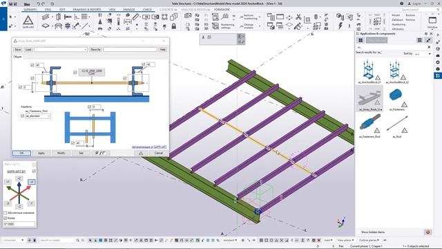The width and height of the screenshot is (442, 249).
Task: Expand the Change number dropdown
Action: click(x=260, y=26)
